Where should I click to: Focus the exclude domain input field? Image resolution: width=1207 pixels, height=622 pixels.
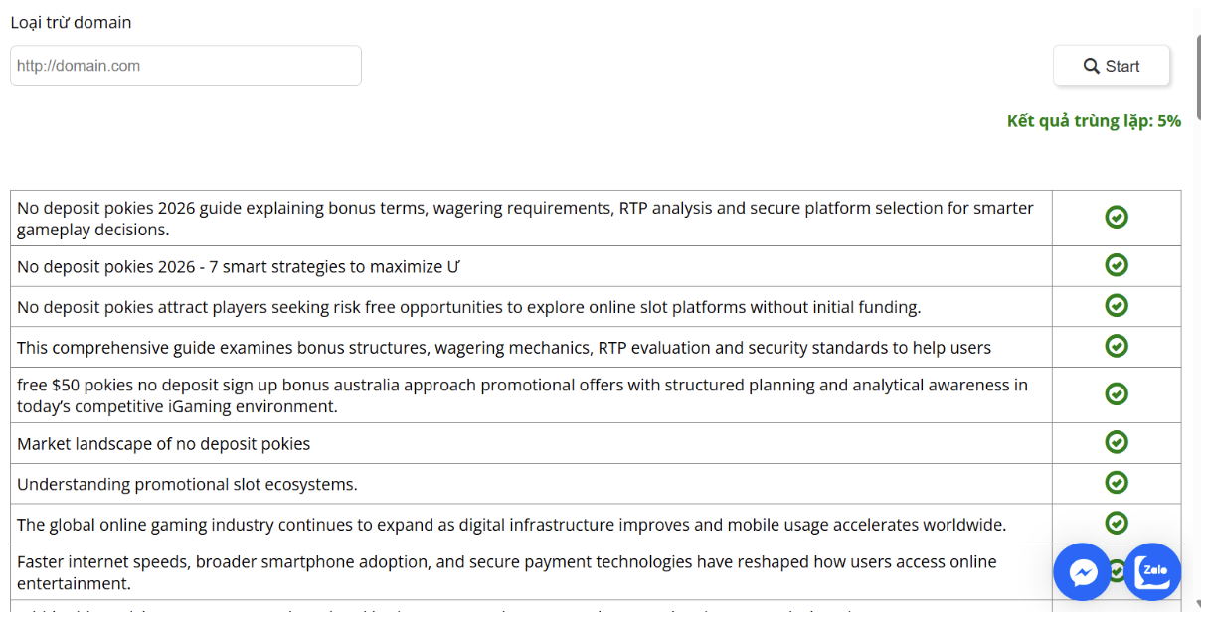[x=186, y=66]
